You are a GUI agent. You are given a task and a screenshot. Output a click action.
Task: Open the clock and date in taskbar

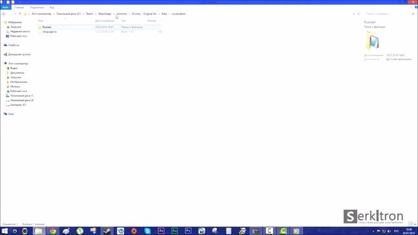point(409,231)
